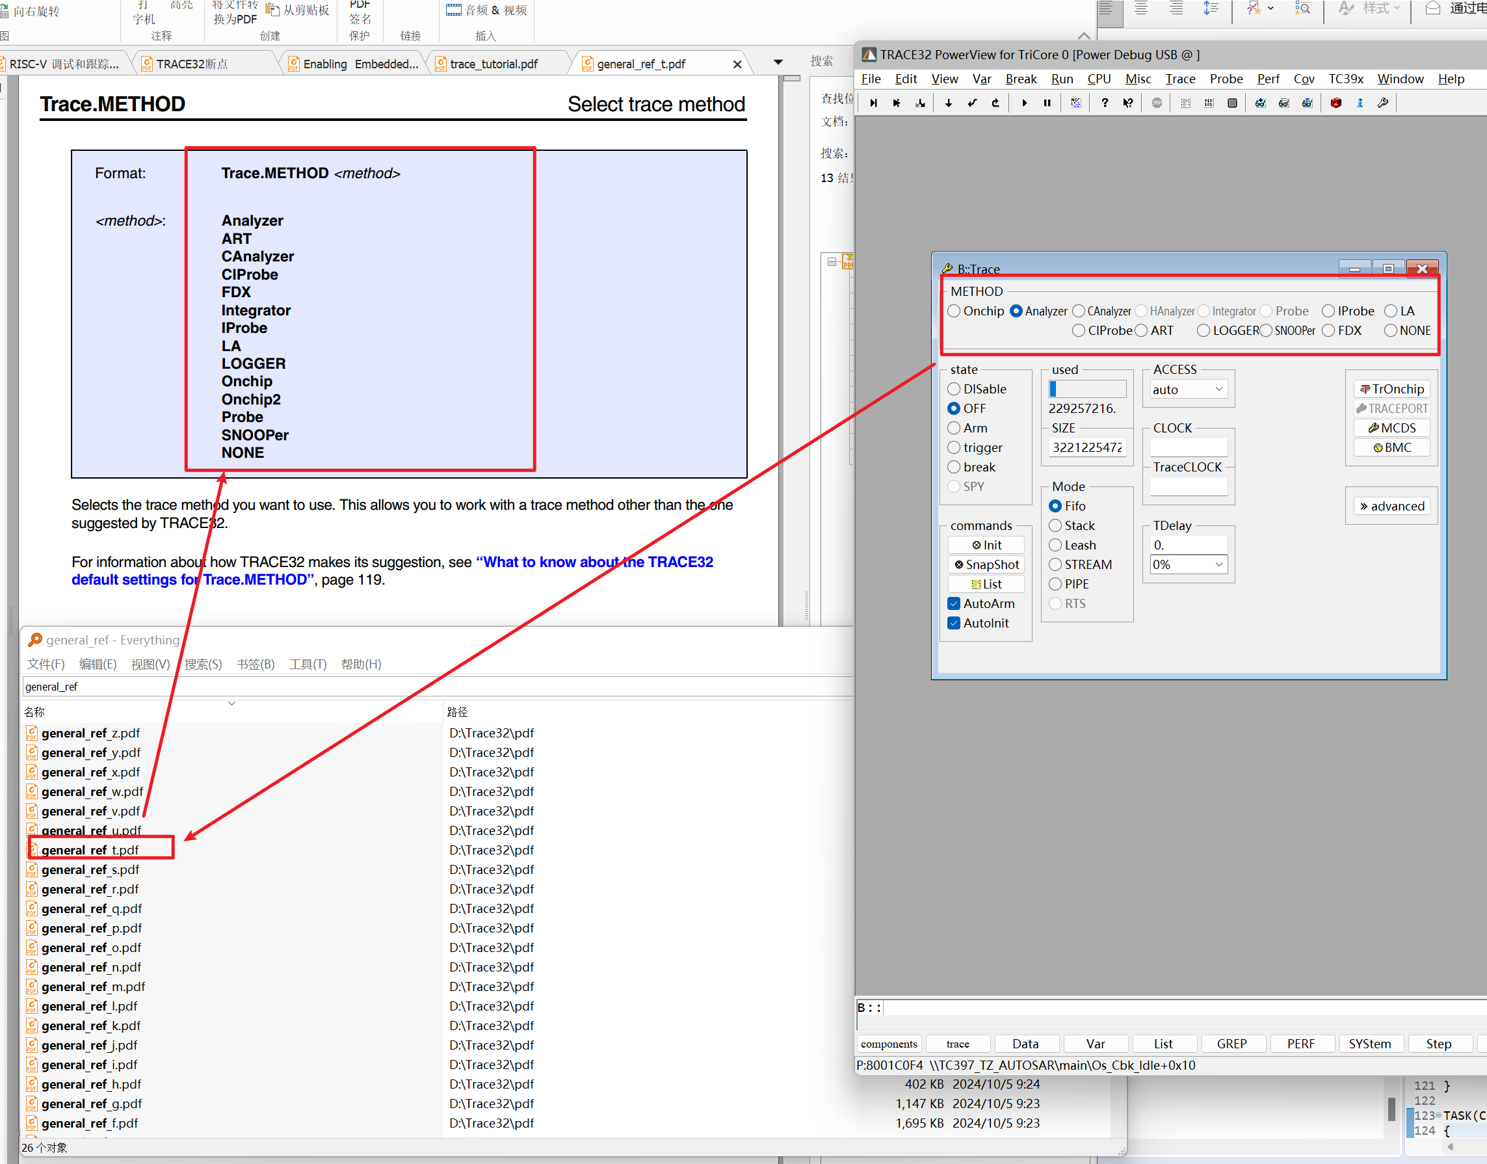This screenshot has height=1164, width=1487.
Task: Switch to the trace_tutorial.pdf tab
Action: tap(494, 64)
